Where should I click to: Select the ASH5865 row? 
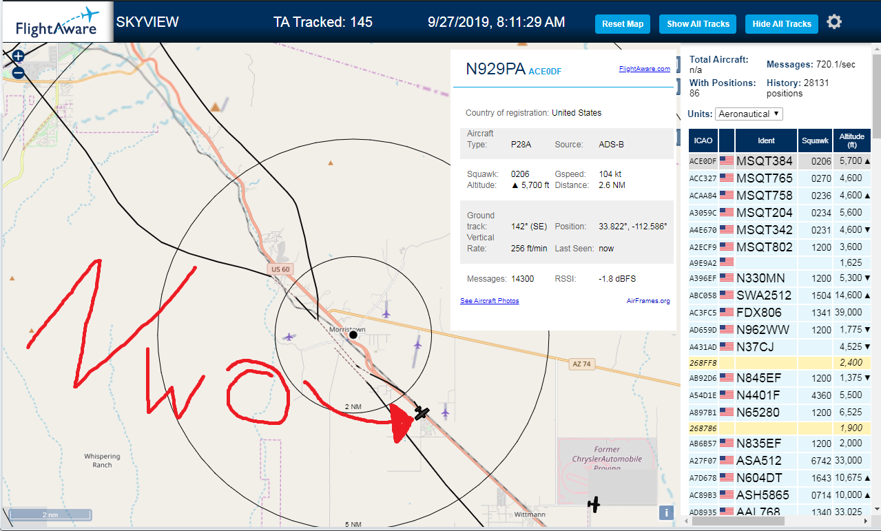tap(780, 495)
